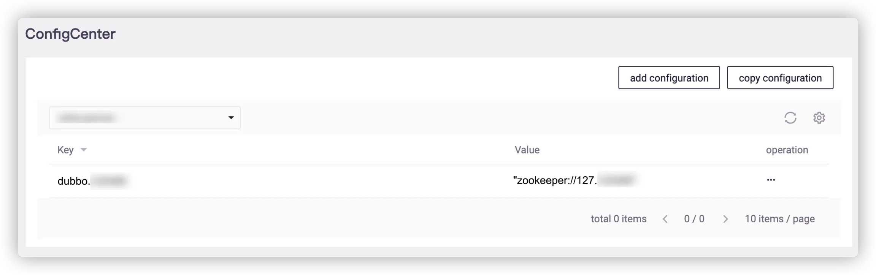876x275 pixels.
Task: Click the Key column header
Action: pyautogui.click(x=65, y=150)
